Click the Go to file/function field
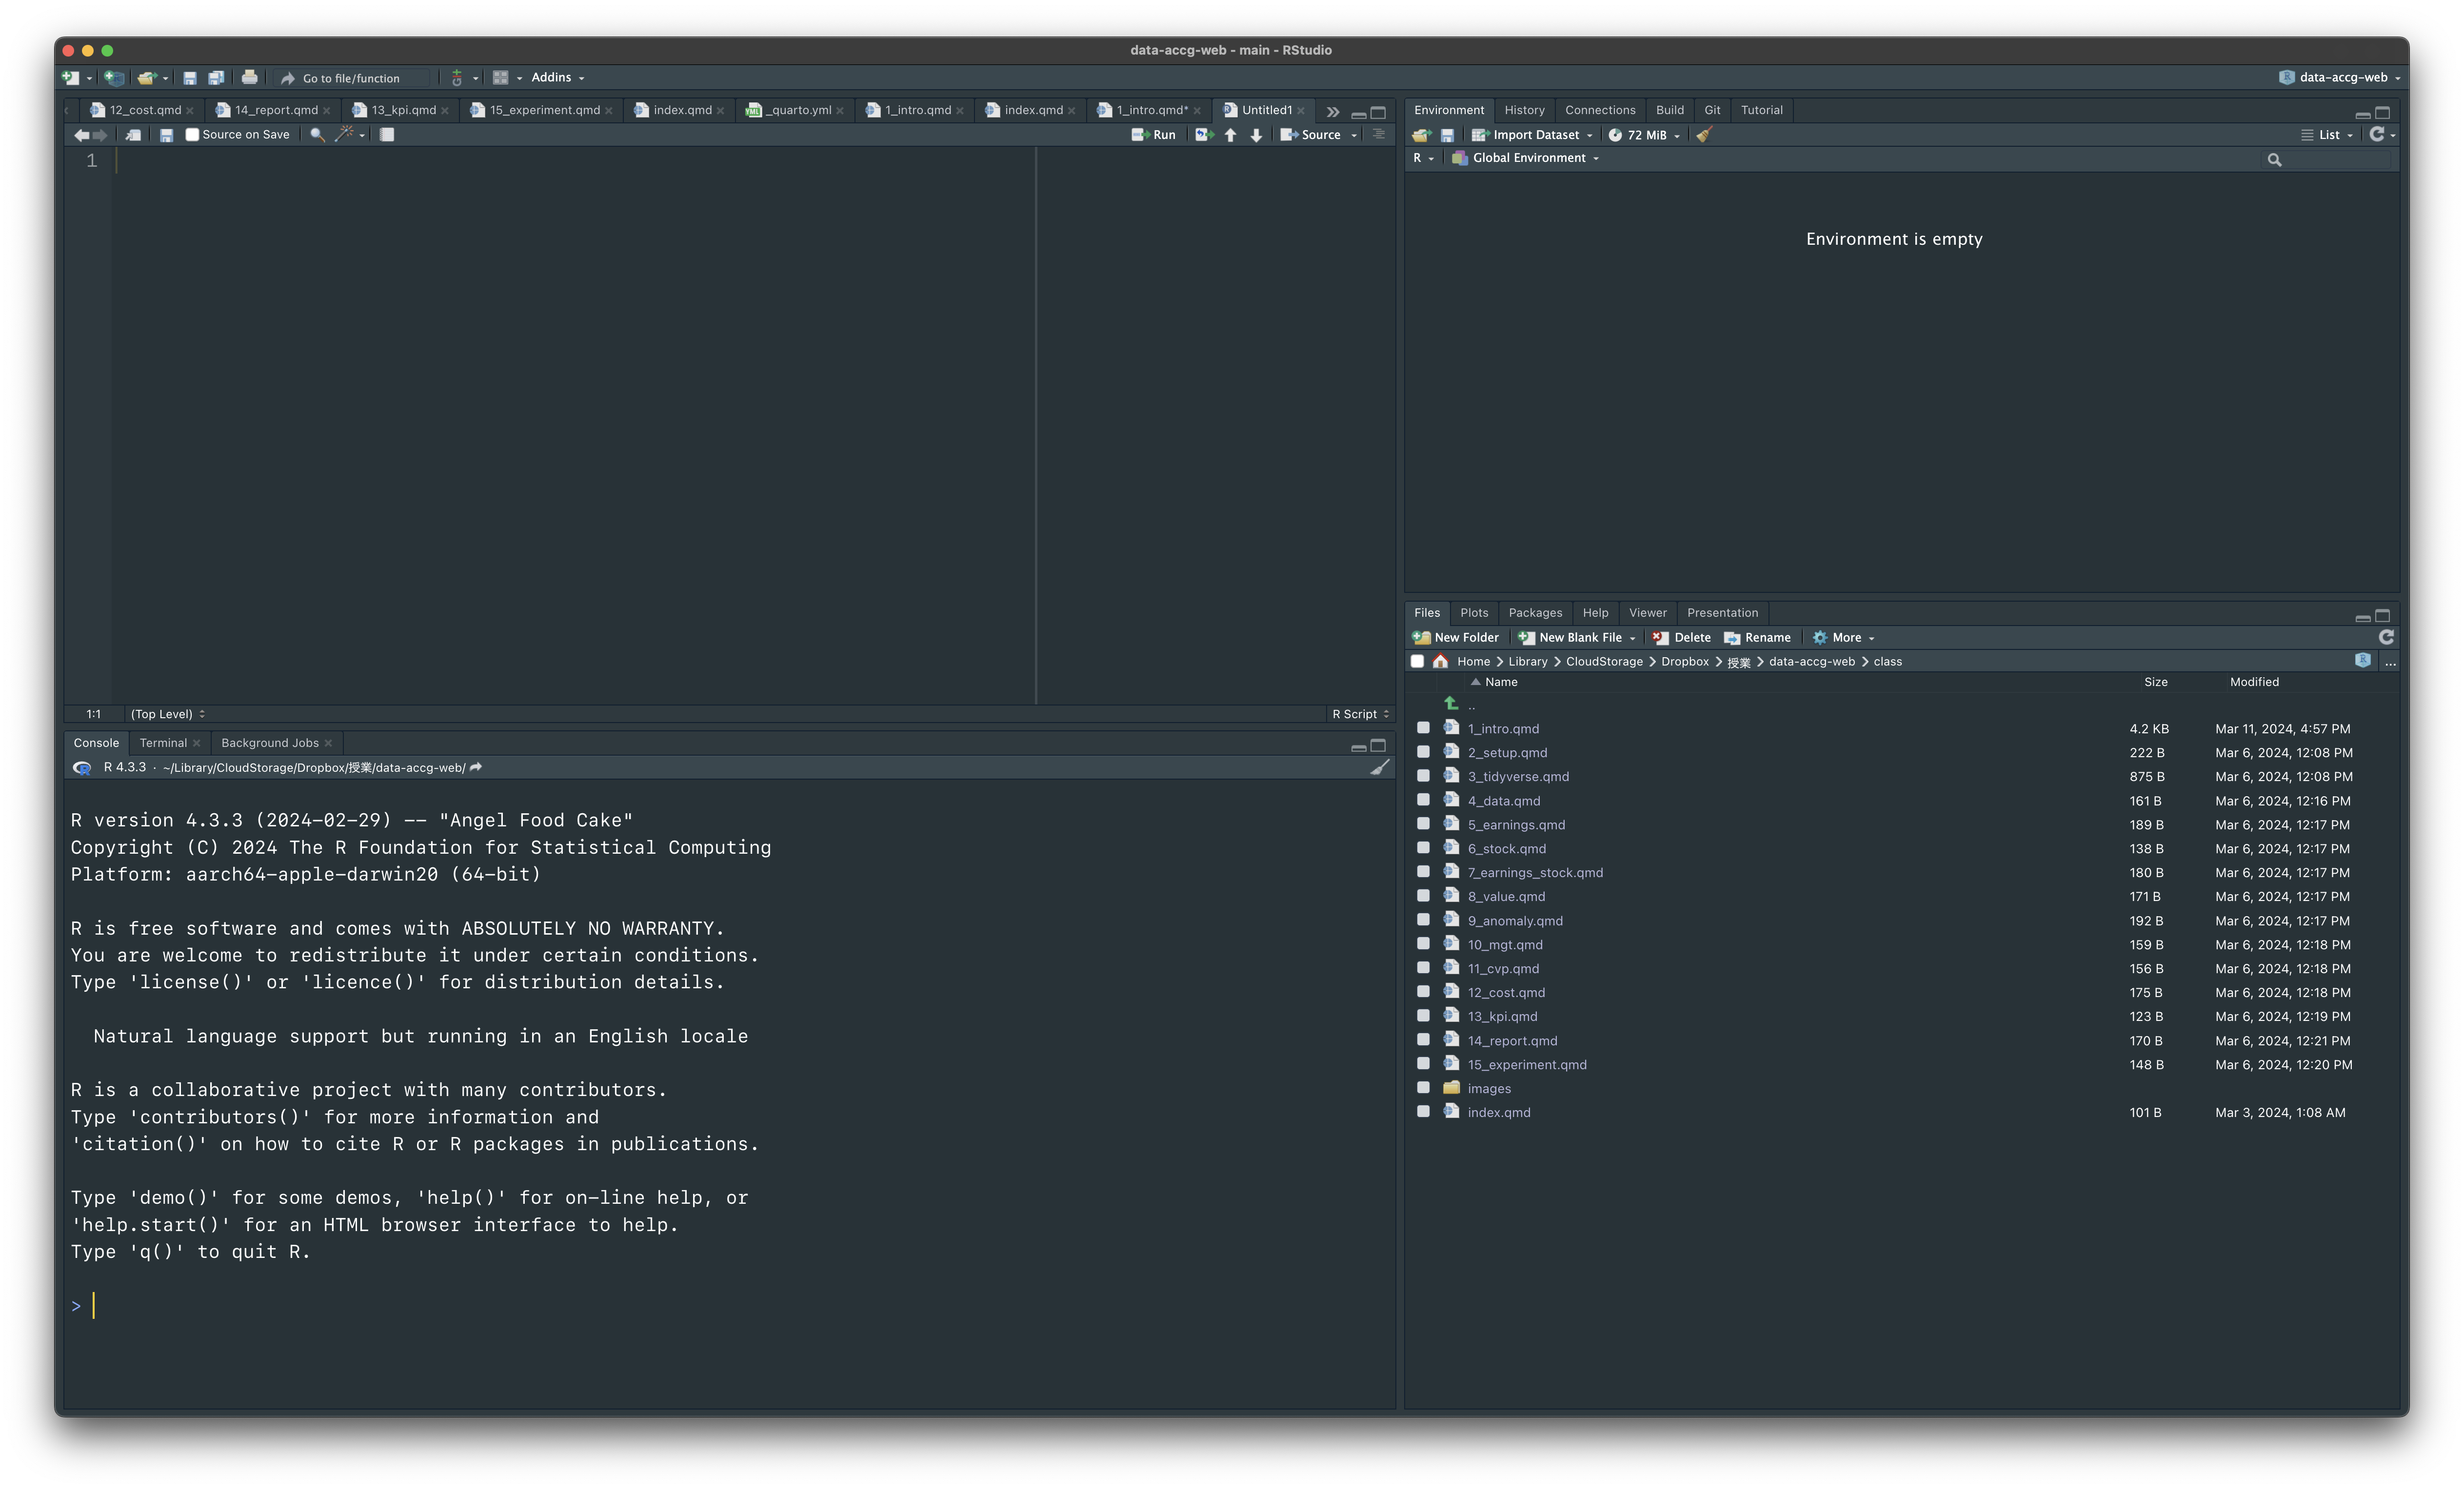The width and height of the screenshot is (2464, 1489). click(352, 78)
